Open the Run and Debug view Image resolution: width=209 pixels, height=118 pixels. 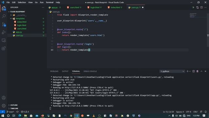(4, 32)
